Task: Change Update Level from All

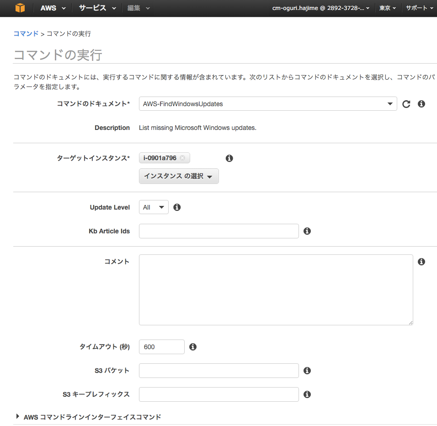Action: pos(154,207)
